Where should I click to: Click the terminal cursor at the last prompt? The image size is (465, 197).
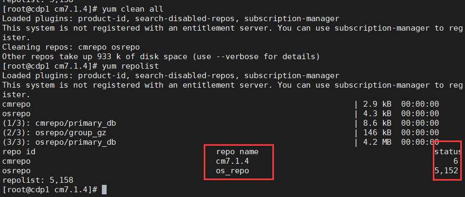click(x=104, y=190)
